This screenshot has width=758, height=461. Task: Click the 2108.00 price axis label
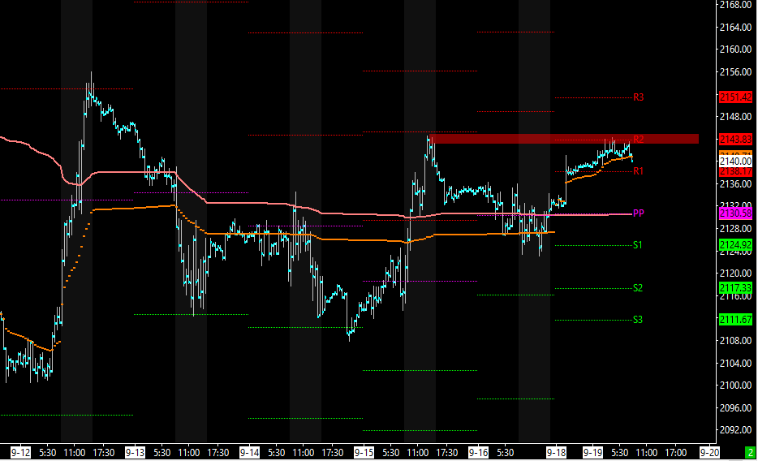[735, 341]
